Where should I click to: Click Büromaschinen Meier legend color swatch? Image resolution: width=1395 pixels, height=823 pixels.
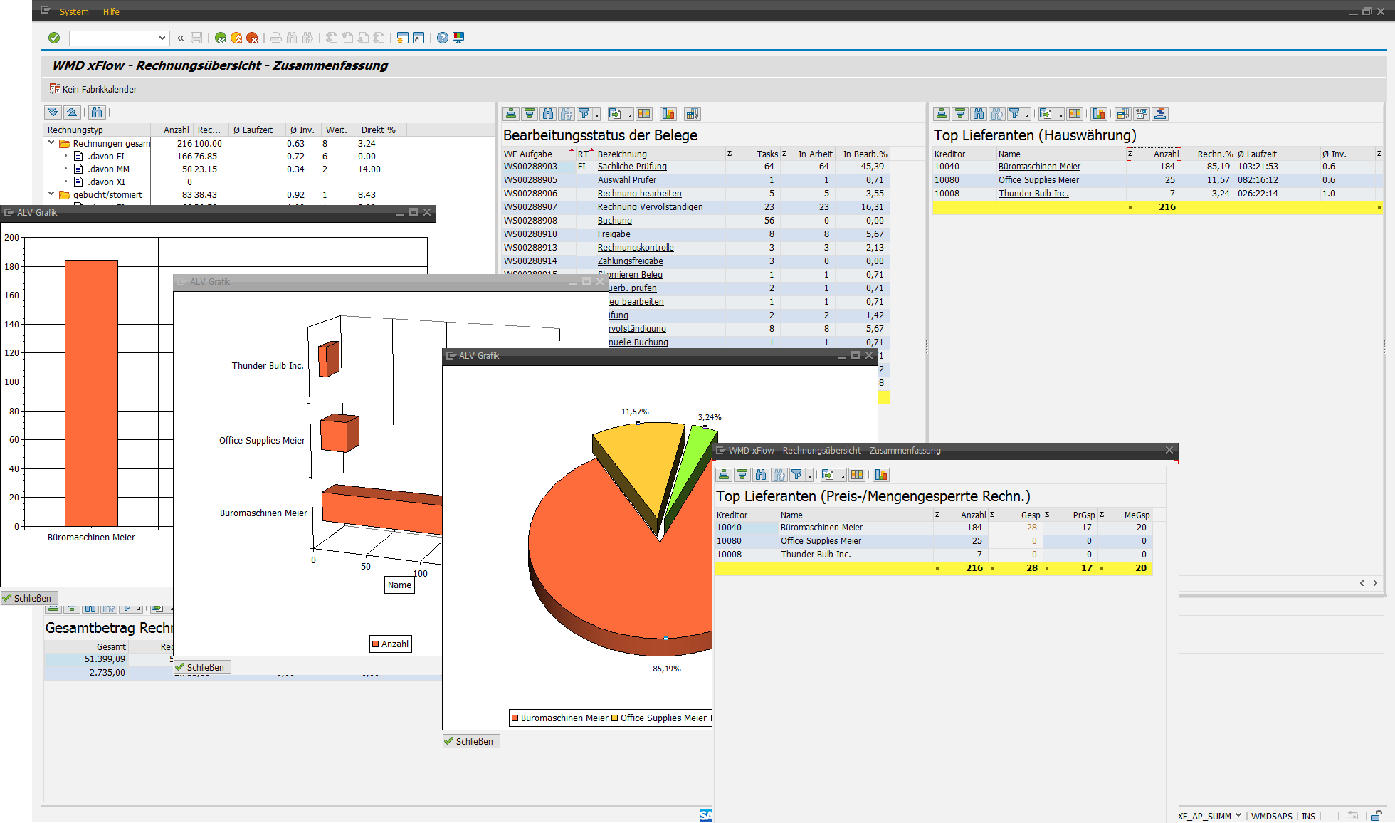click(515, 718)
